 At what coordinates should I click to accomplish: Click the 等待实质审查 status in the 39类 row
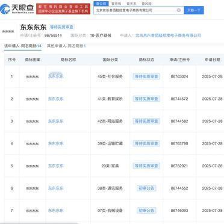[146, 143]
